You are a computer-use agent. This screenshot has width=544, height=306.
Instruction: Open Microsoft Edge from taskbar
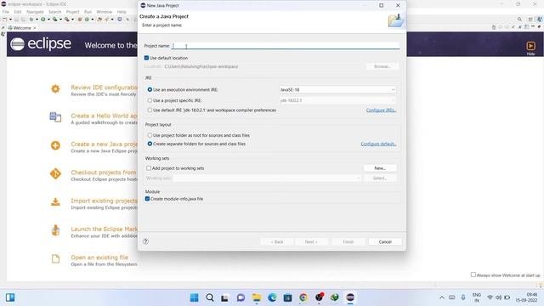point(272,297)
